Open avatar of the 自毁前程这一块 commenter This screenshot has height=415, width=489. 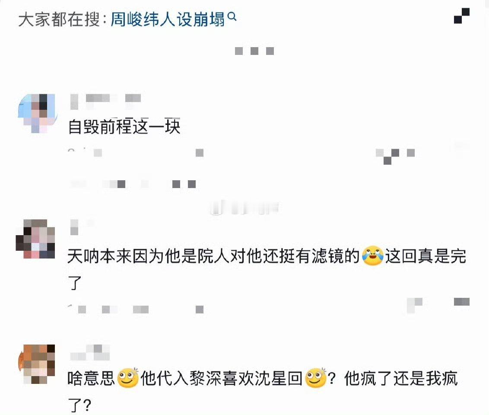pyautogui.click(x=37, y=114)
